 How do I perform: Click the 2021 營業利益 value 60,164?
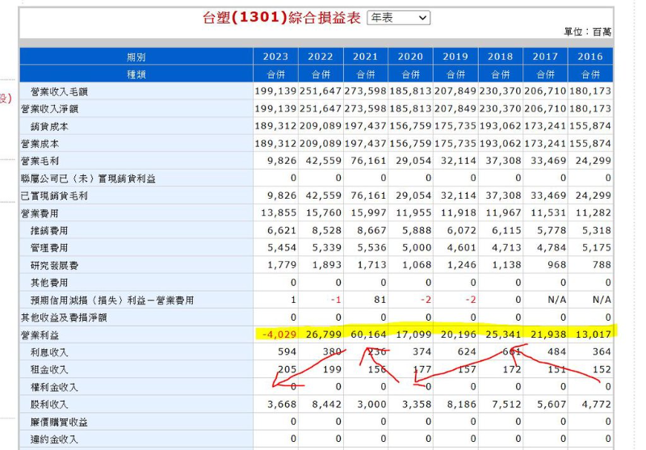click(365, 334)
